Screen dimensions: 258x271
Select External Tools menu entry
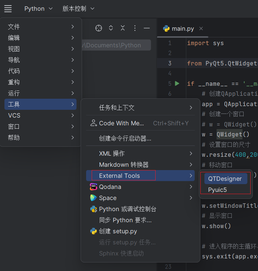pos(140,176)
